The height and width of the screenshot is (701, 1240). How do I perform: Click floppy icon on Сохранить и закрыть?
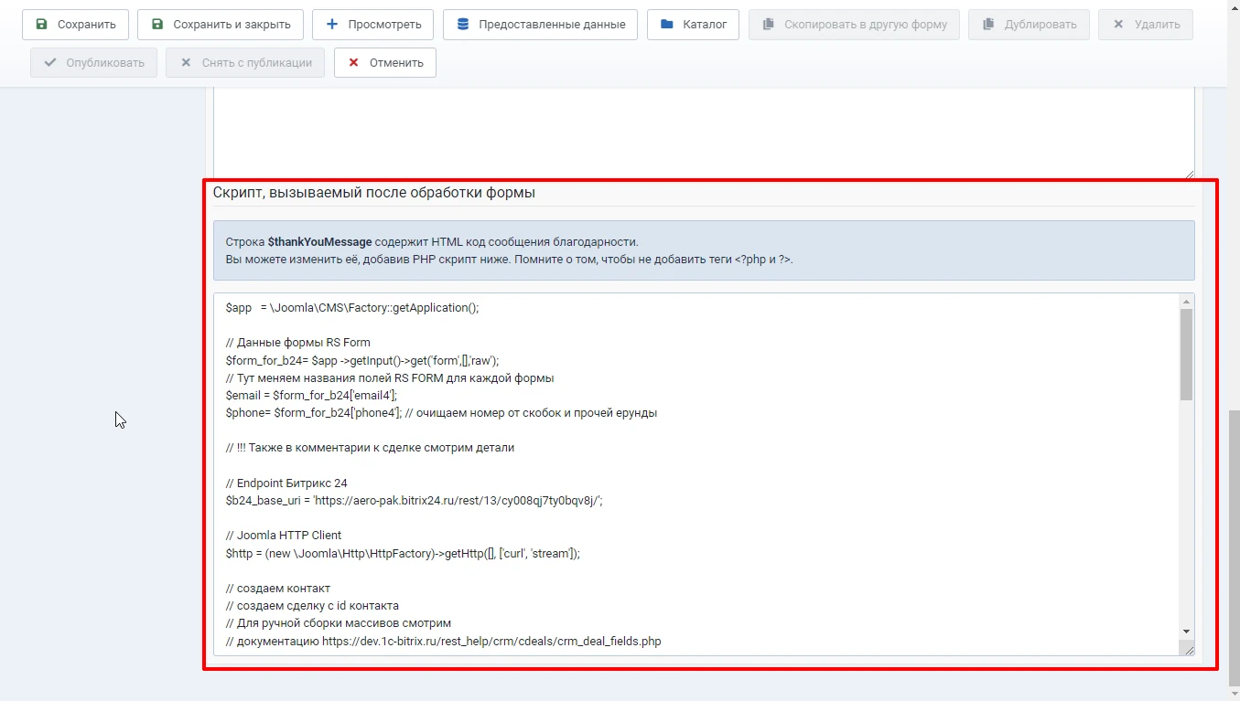click(x=157, y=25)
